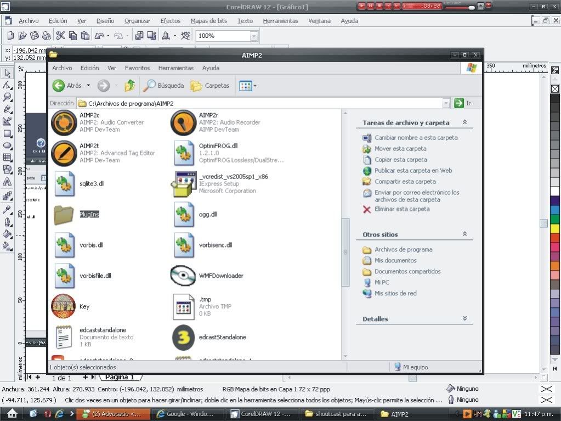
Task: Expand the Detalles panel
Action: pyautogui.click(x=464, y=318)
